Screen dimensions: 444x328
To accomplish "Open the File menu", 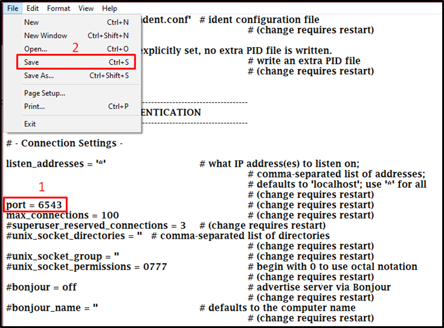I will tap(13, 8).
